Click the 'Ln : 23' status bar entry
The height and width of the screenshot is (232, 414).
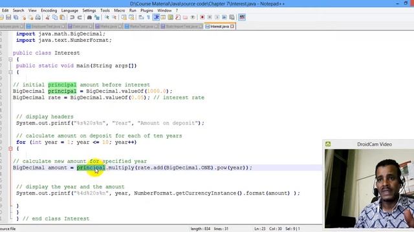click(x=260, y=229)
